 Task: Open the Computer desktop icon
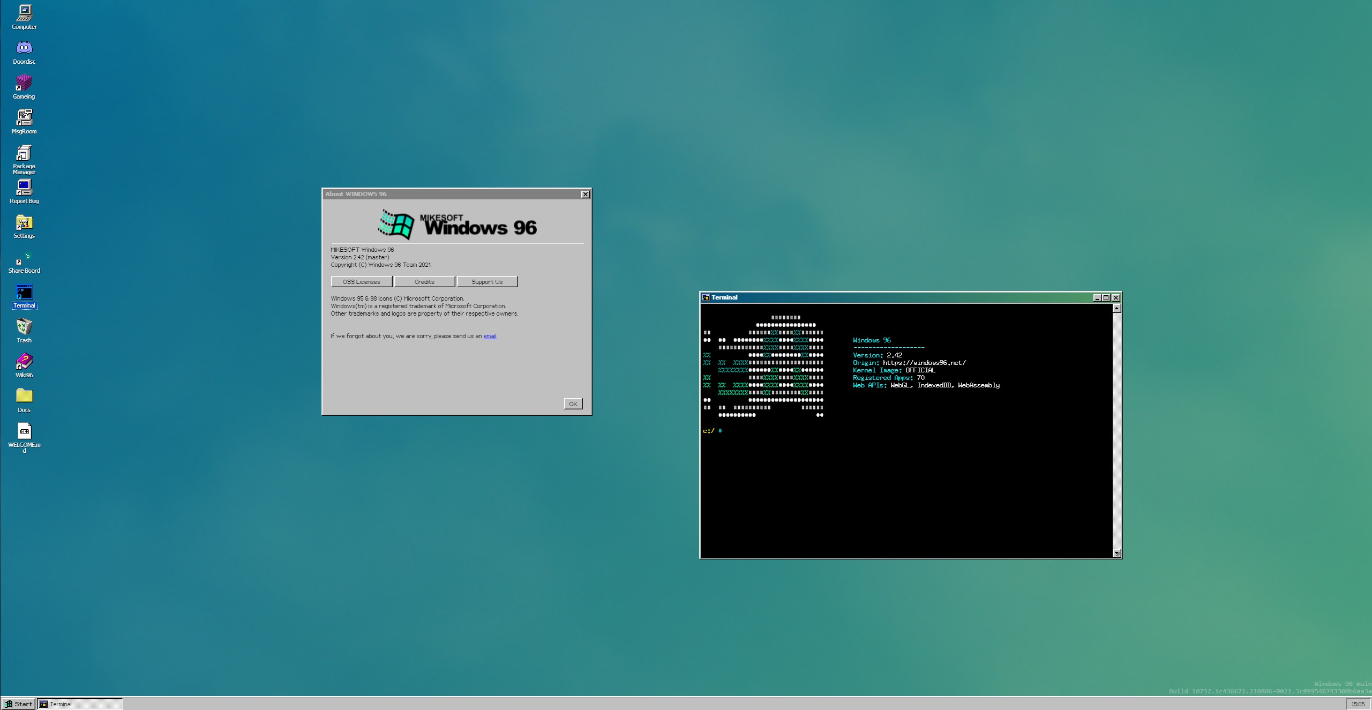pos(24,17)
